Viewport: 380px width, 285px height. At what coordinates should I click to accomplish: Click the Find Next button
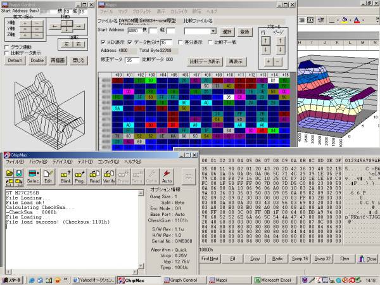point(210,259)
